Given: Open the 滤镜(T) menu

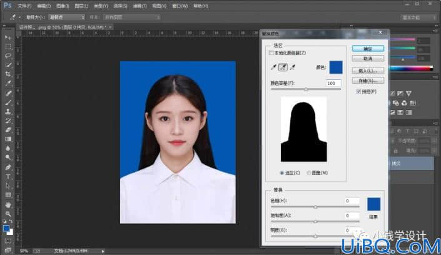Looking at the screenshot, I should [139, 6].
